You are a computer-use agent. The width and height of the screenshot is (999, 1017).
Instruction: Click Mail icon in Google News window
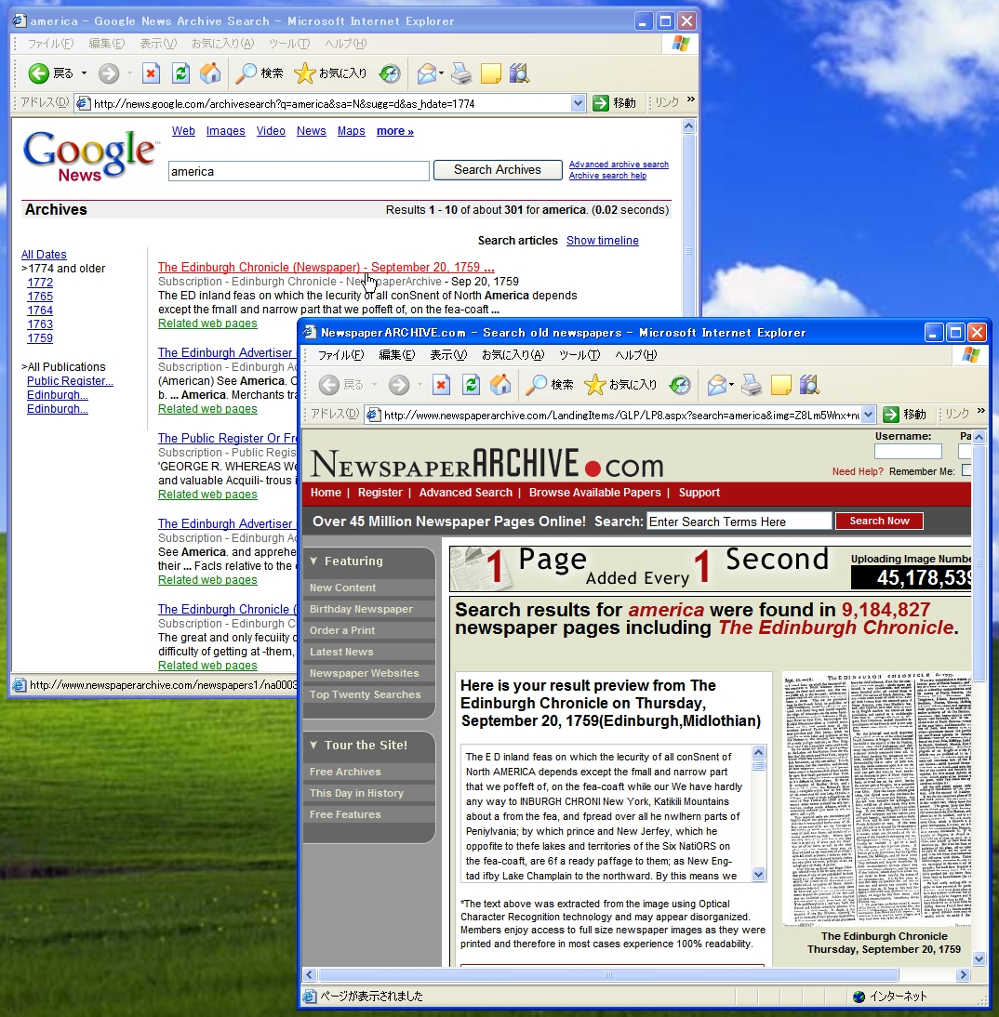coord(426,73)
